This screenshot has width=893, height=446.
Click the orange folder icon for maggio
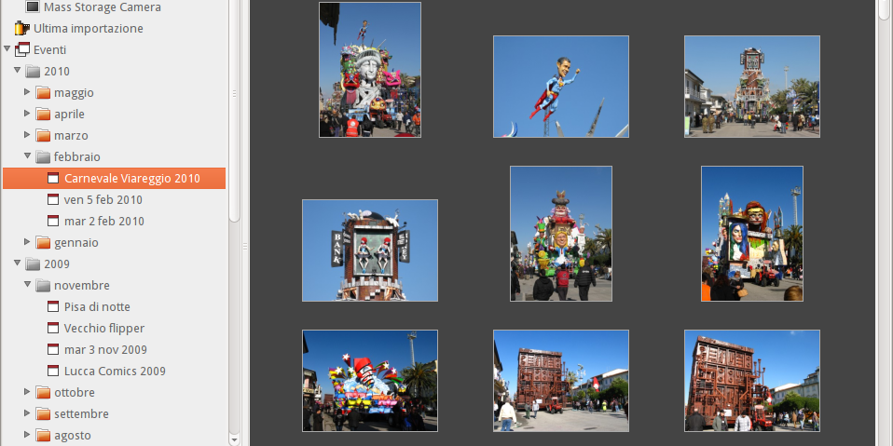(x=43, y=93)
